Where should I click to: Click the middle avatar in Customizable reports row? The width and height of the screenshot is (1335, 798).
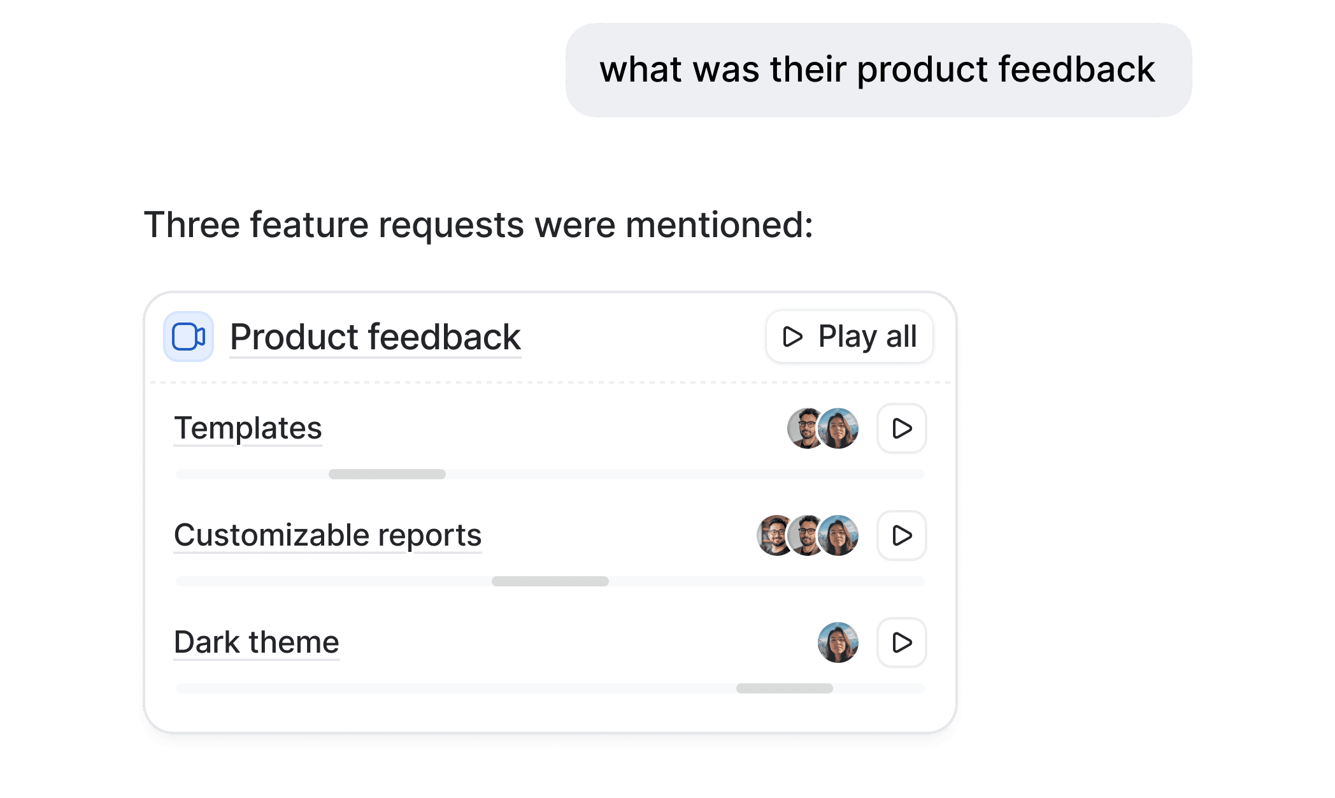pyautogui.click(x=804, y=535)
